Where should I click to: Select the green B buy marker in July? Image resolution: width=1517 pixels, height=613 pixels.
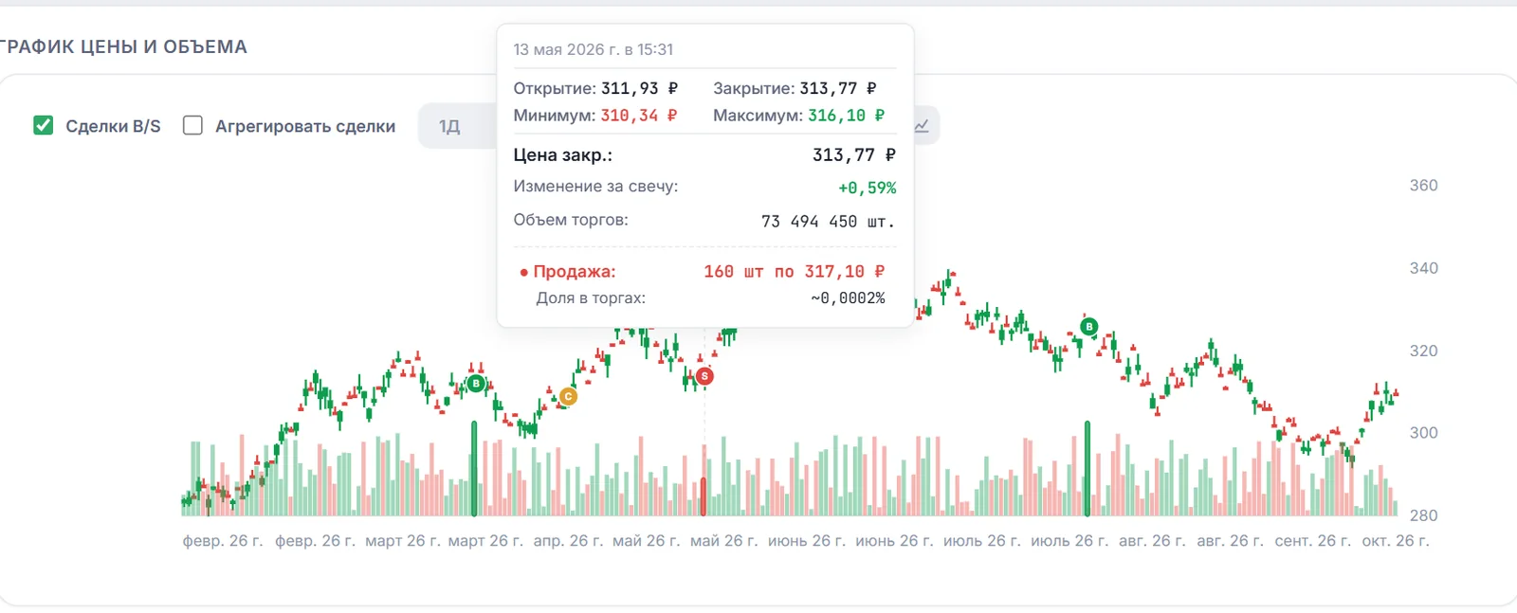(1088, 327)
